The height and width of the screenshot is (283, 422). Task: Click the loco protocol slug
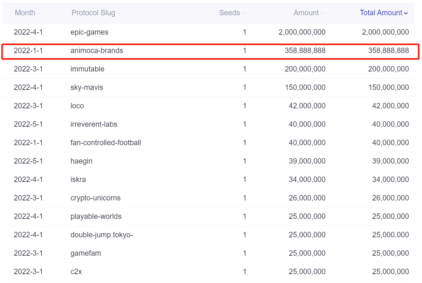pyautogui.click(x=77, y=105)
